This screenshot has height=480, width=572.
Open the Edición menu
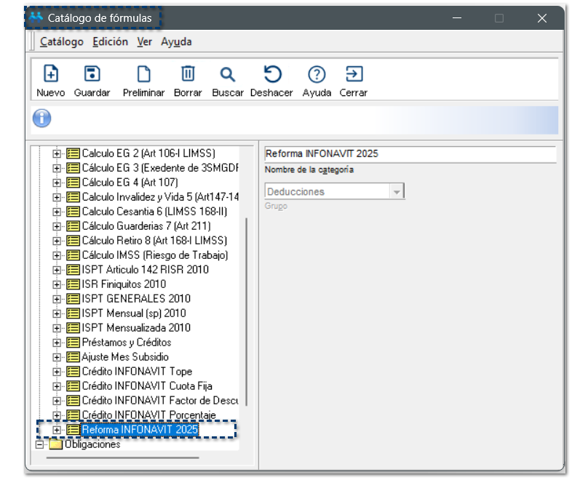[110, 41]
